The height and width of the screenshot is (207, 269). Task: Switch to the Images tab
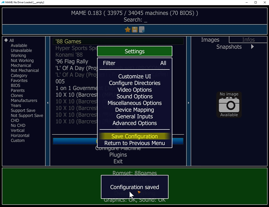(210, 40)
